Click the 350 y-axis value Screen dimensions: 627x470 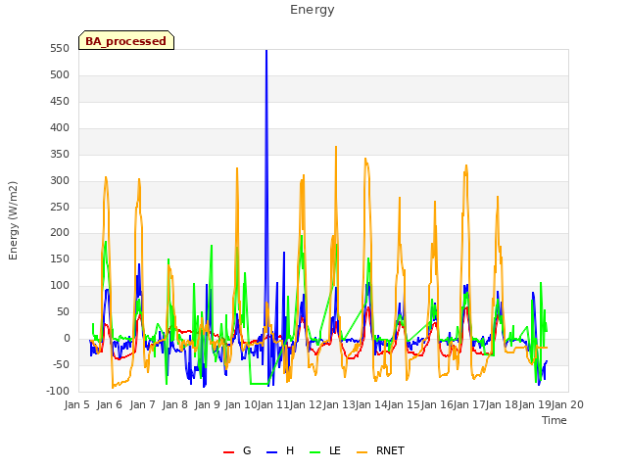[60, 155]
